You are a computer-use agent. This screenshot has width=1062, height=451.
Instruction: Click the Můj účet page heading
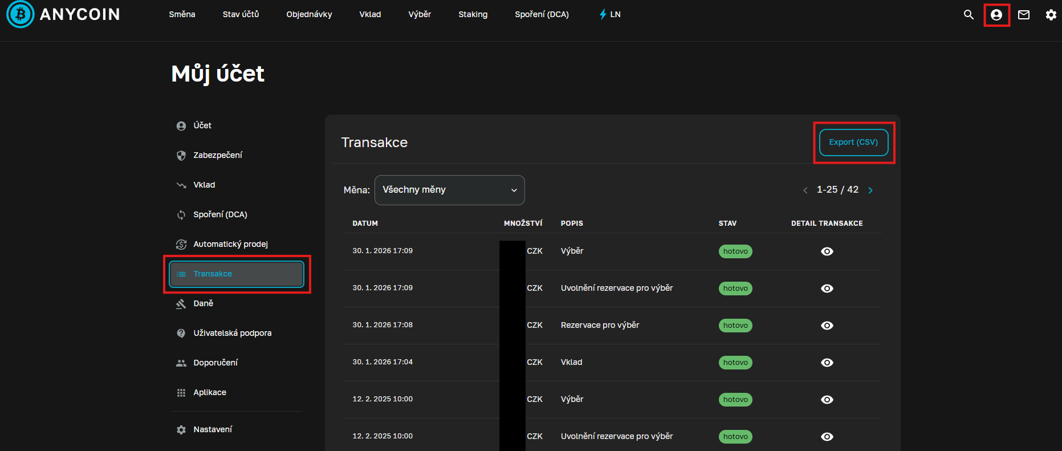pyautogui.click(x=218, y=74)
